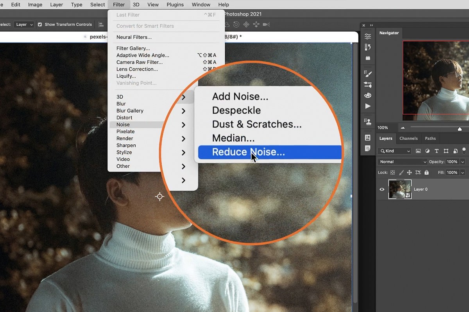Click Add Noise in Noise submenu
This screenshot has height=312, width=469.
(x=240, y=96)
